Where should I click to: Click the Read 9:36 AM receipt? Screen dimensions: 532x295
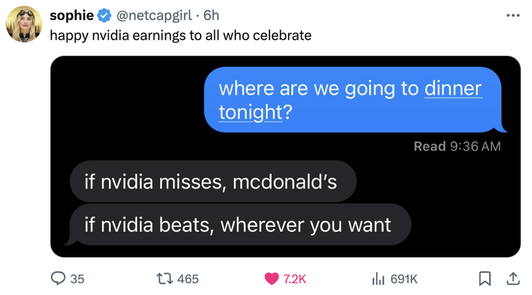coord(457,146)
